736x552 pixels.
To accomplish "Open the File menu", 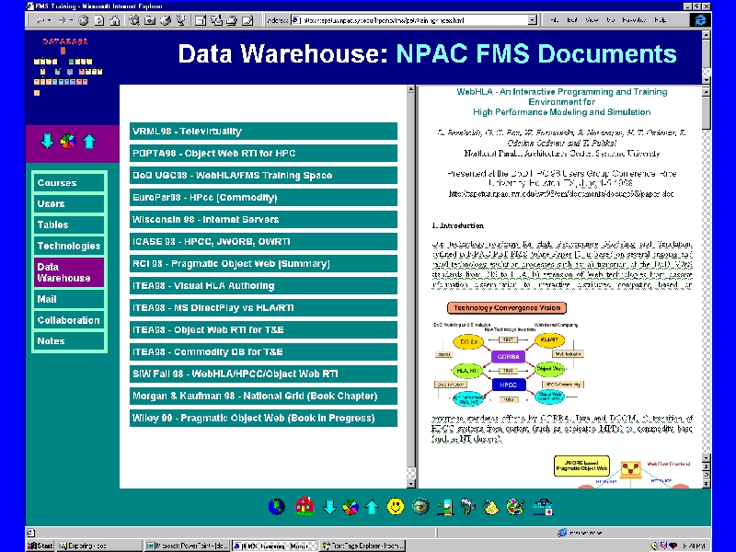I will point(555,19).
